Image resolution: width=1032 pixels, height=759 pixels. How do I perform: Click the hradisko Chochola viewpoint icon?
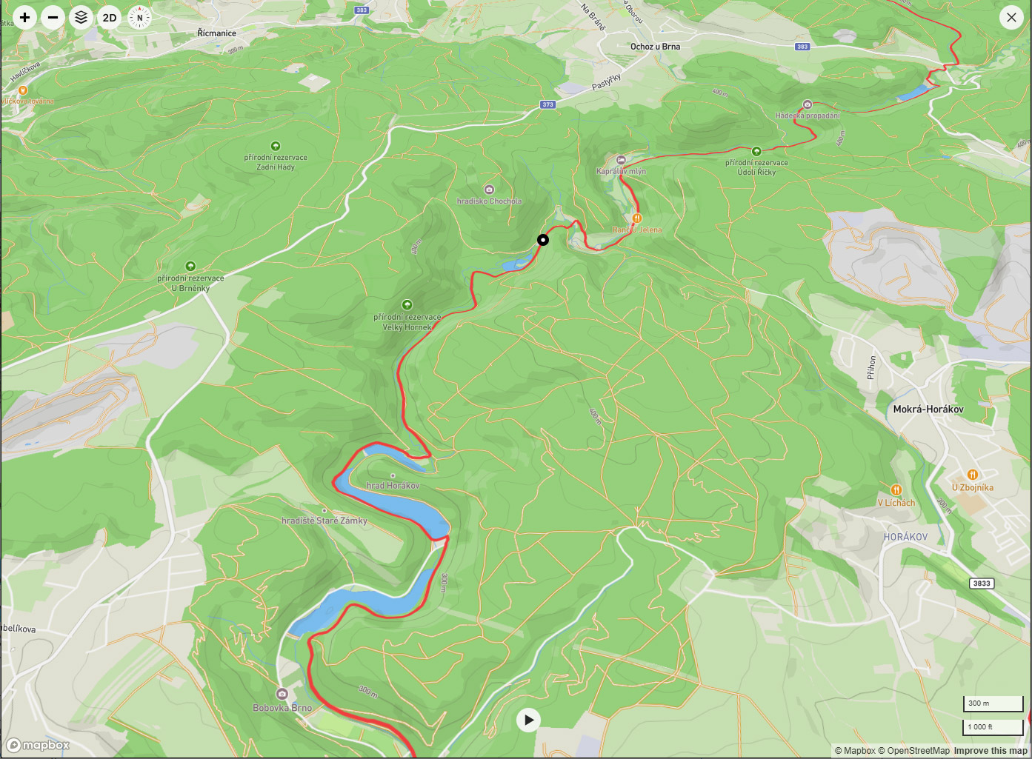(x=488, y=190)
